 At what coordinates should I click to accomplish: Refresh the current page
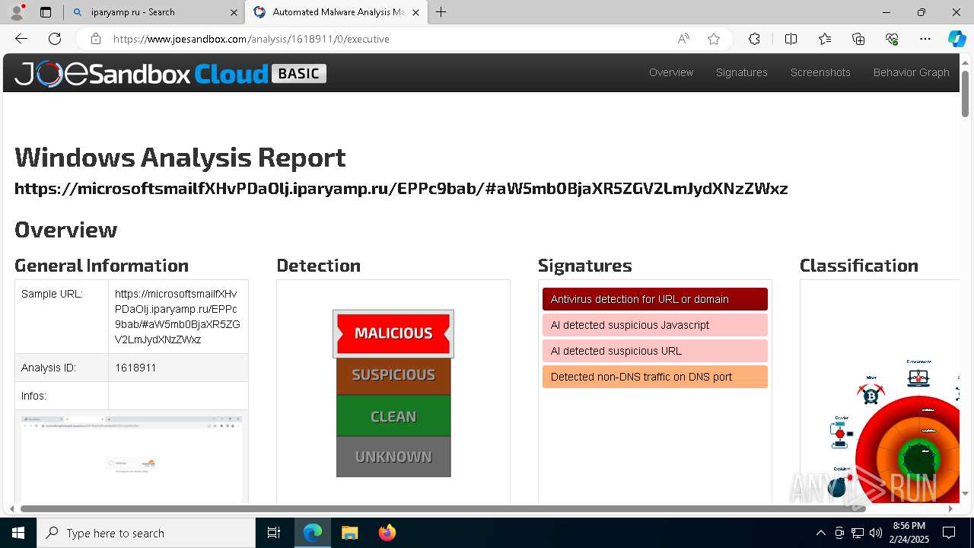(55, 39)
